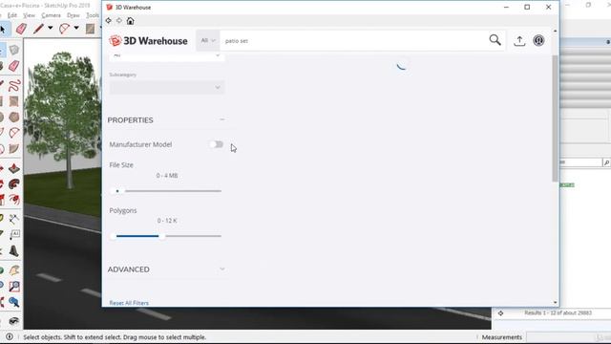Expand the ADVANCED section
The height and width of the screenshot is (344, 611).
point(222,269)
